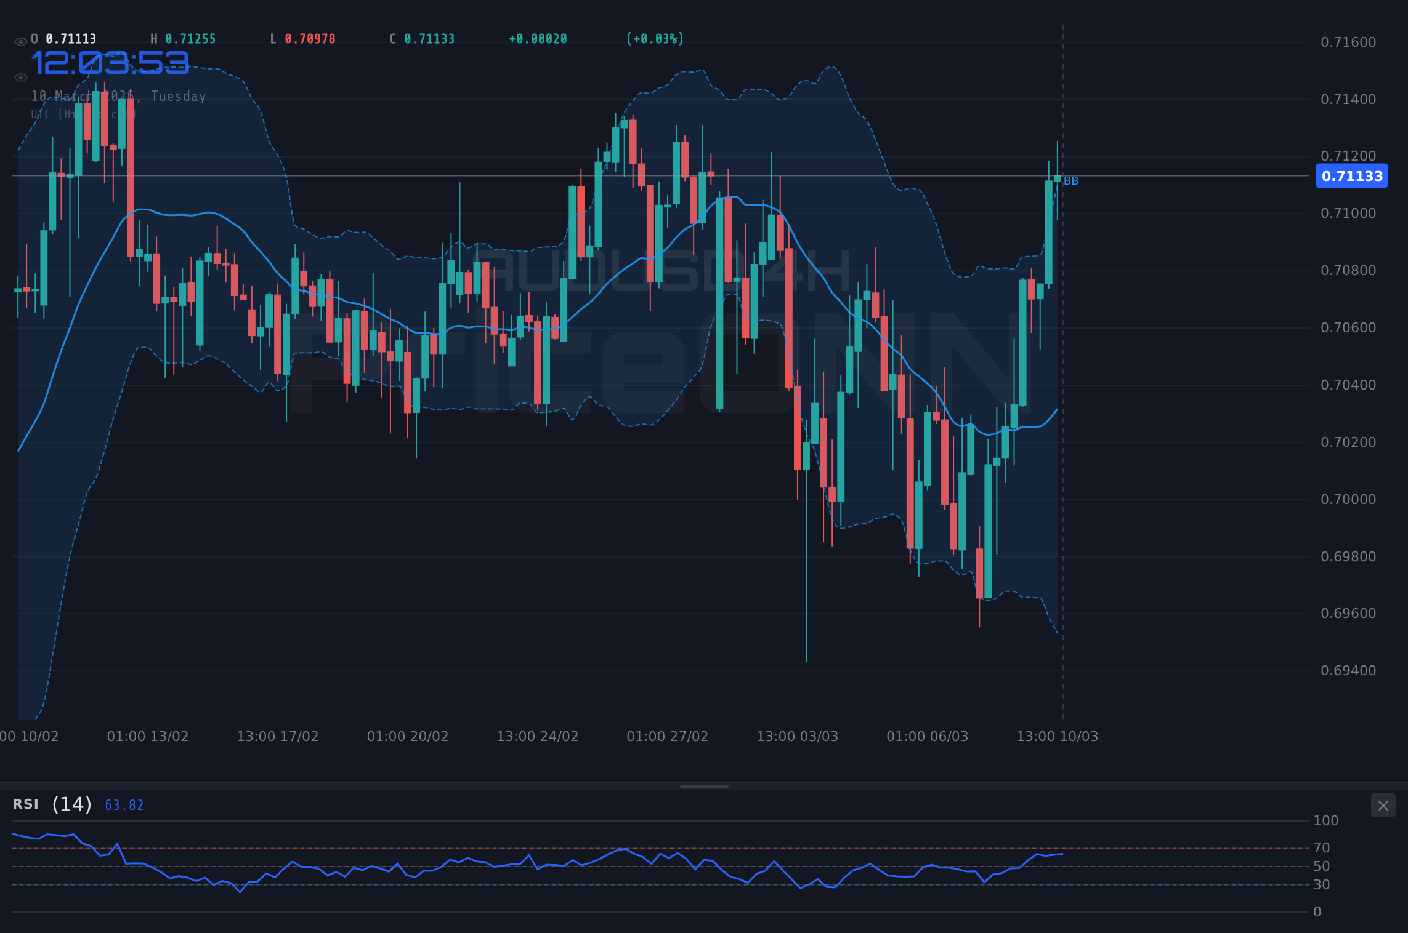This screenshot has height=933, width=1408.
Task: Click the 0.71000 price axis label
Action: click(x=1348, y=214)
